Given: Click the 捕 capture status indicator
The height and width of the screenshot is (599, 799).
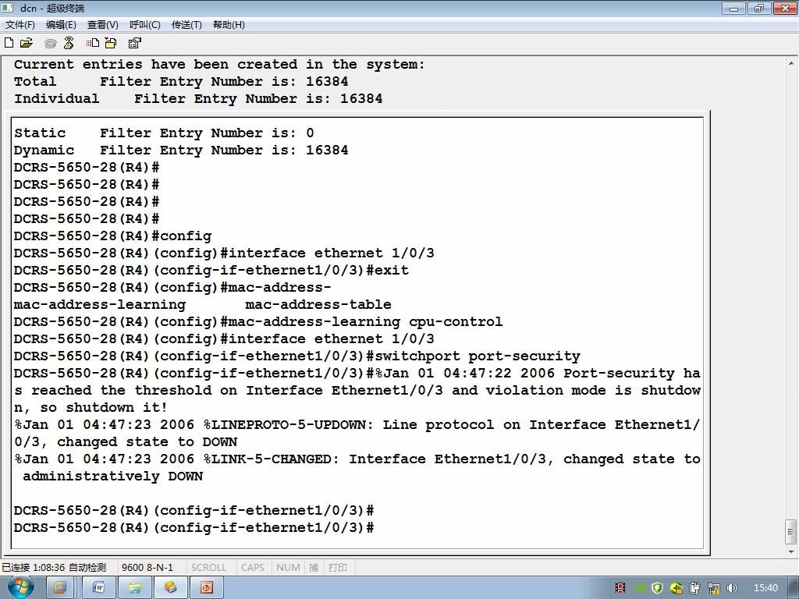Looking at the screenshot, I should coord(314,568).
